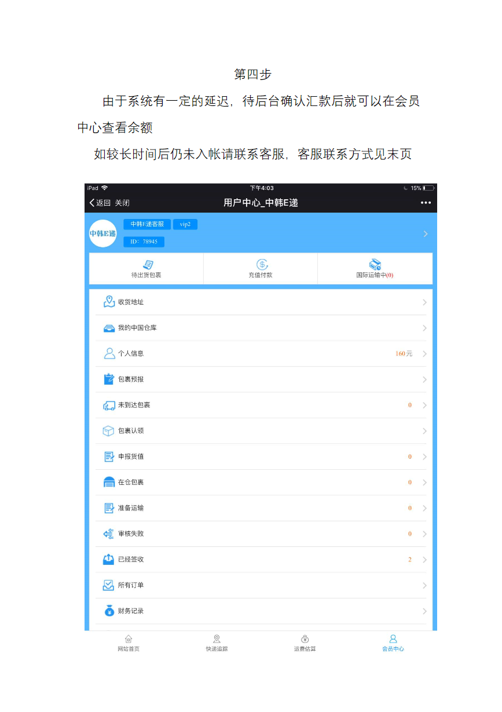Tap the 已经签收 inbox icon
The width and height of the screenshot is (502, 712).
(109, 560)
